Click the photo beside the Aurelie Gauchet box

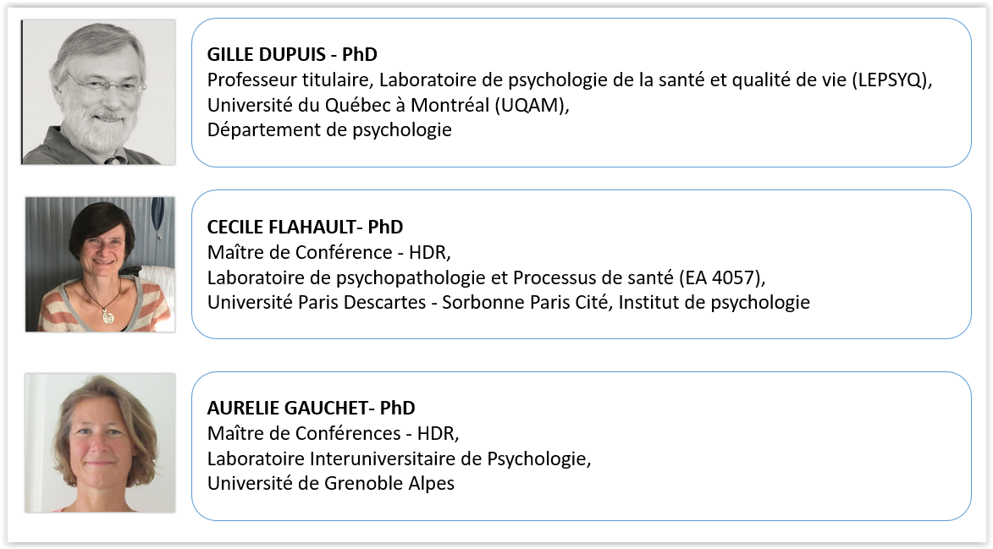[x=100, y=442]
